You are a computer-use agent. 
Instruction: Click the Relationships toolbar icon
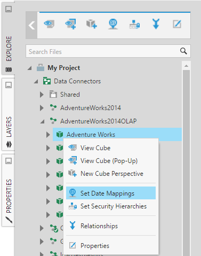click(156, 24)
